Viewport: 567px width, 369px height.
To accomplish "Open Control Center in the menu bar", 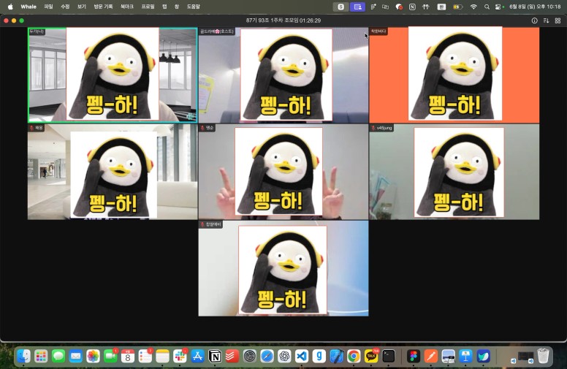I will coord(498,7).
